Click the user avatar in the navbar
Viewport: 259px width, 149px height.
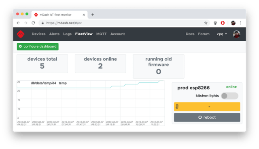pos(236,34)
